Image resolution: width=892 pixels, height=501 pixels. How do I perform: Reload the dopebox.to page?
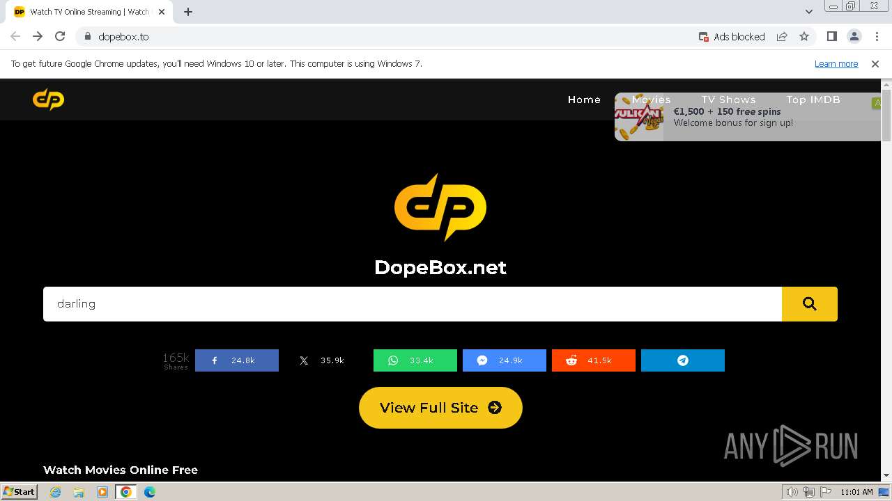pos(60,36)
